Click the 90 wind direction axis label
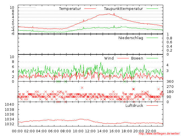 point(169,97)
